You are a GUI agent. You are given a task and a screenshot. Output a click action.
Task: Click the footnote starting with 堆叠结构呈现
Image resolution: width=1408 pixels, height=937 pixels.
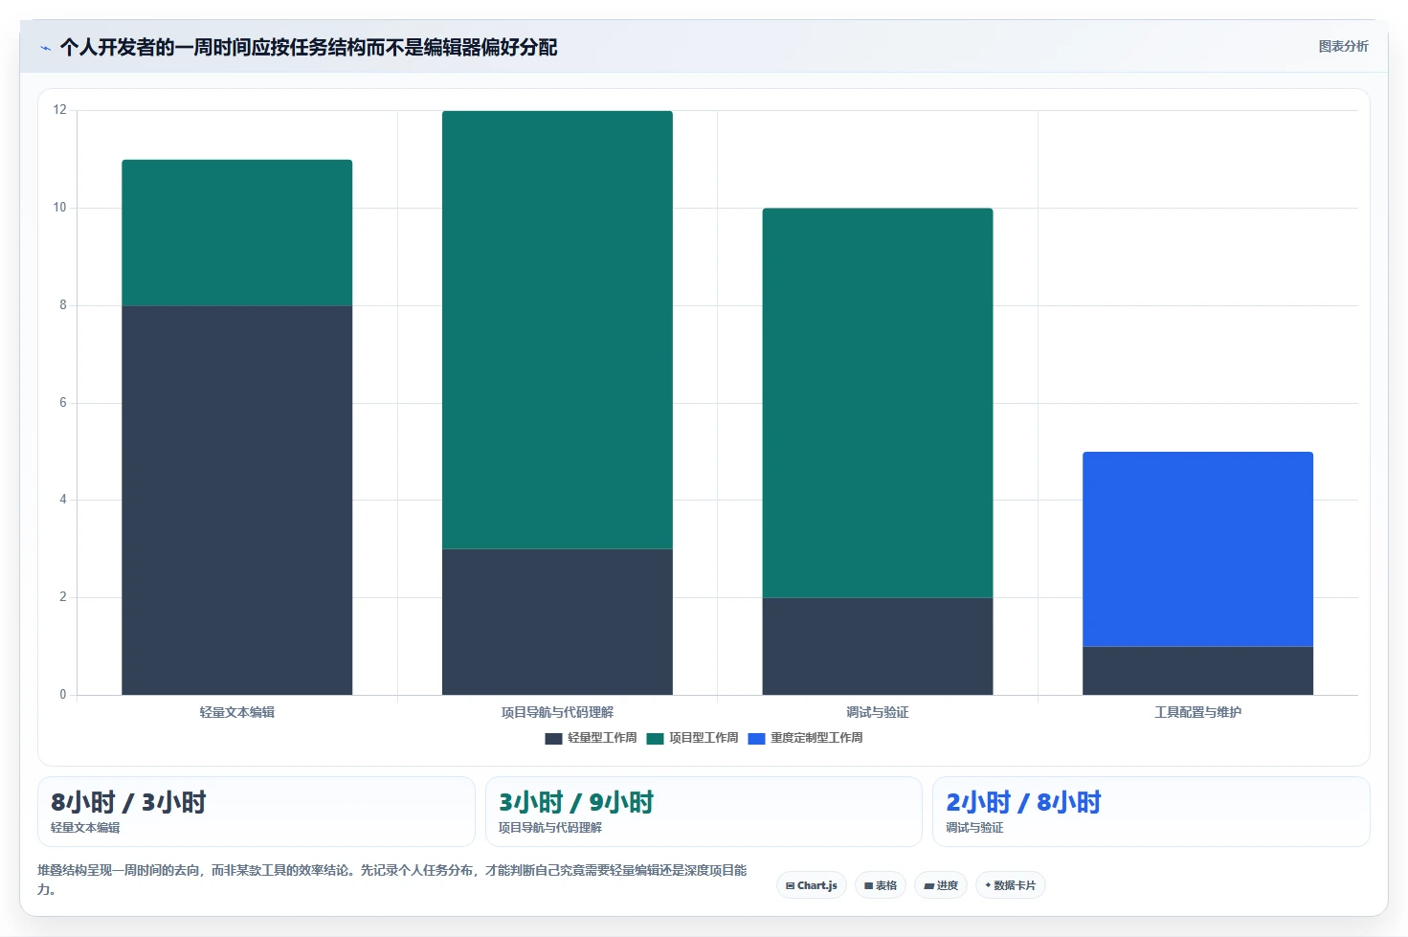392,880
